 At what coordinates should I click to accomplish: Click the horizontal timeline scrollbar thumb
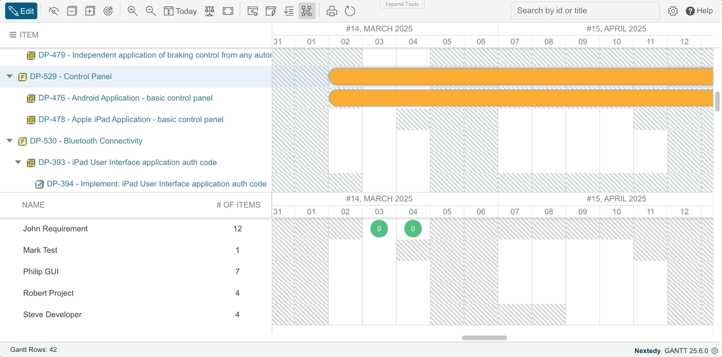click(x=484, y=338)
